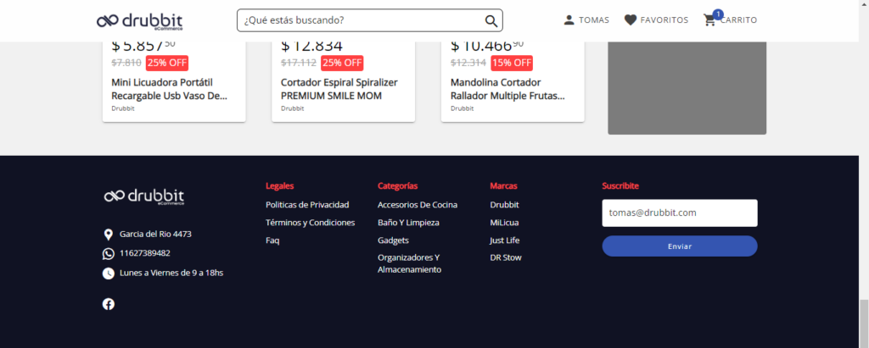Open Políticas de Privacidad link

pyautogui.click(x=307, y=205)
